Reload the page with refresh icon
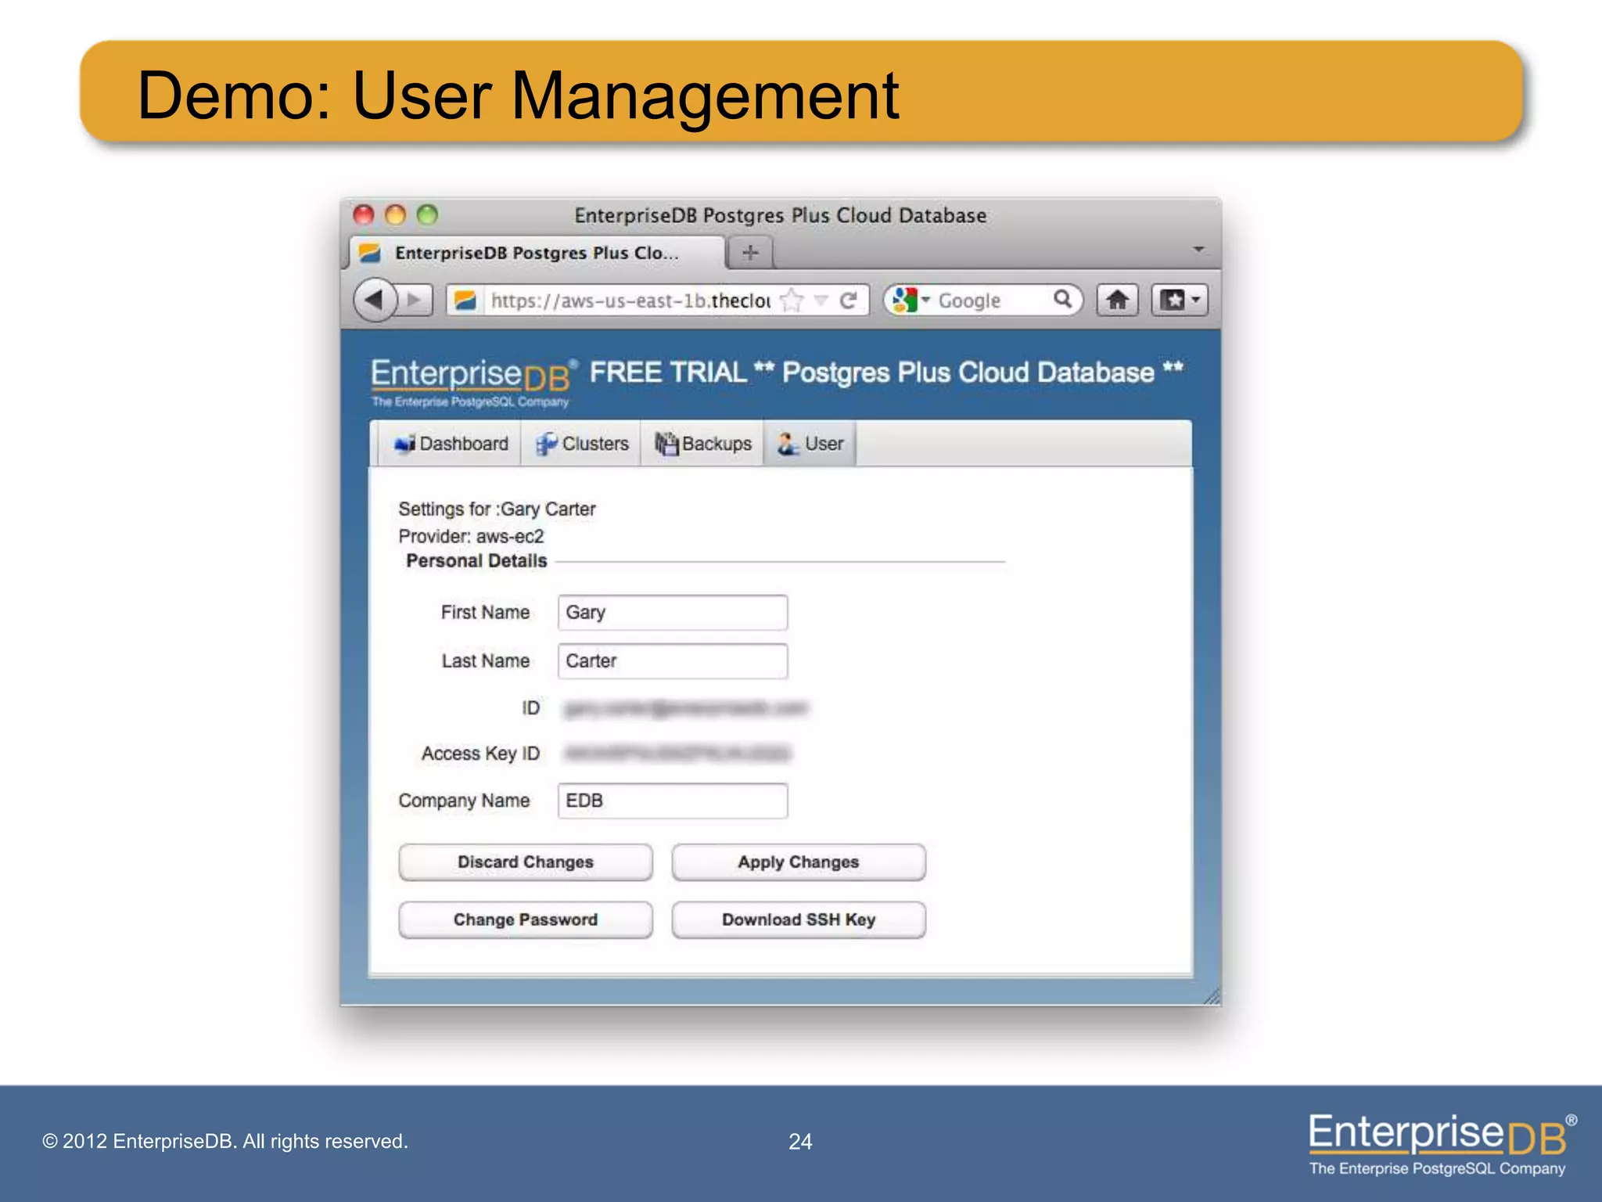Viewport: 1602px width, 1202px height. click(x=849, y=300)
